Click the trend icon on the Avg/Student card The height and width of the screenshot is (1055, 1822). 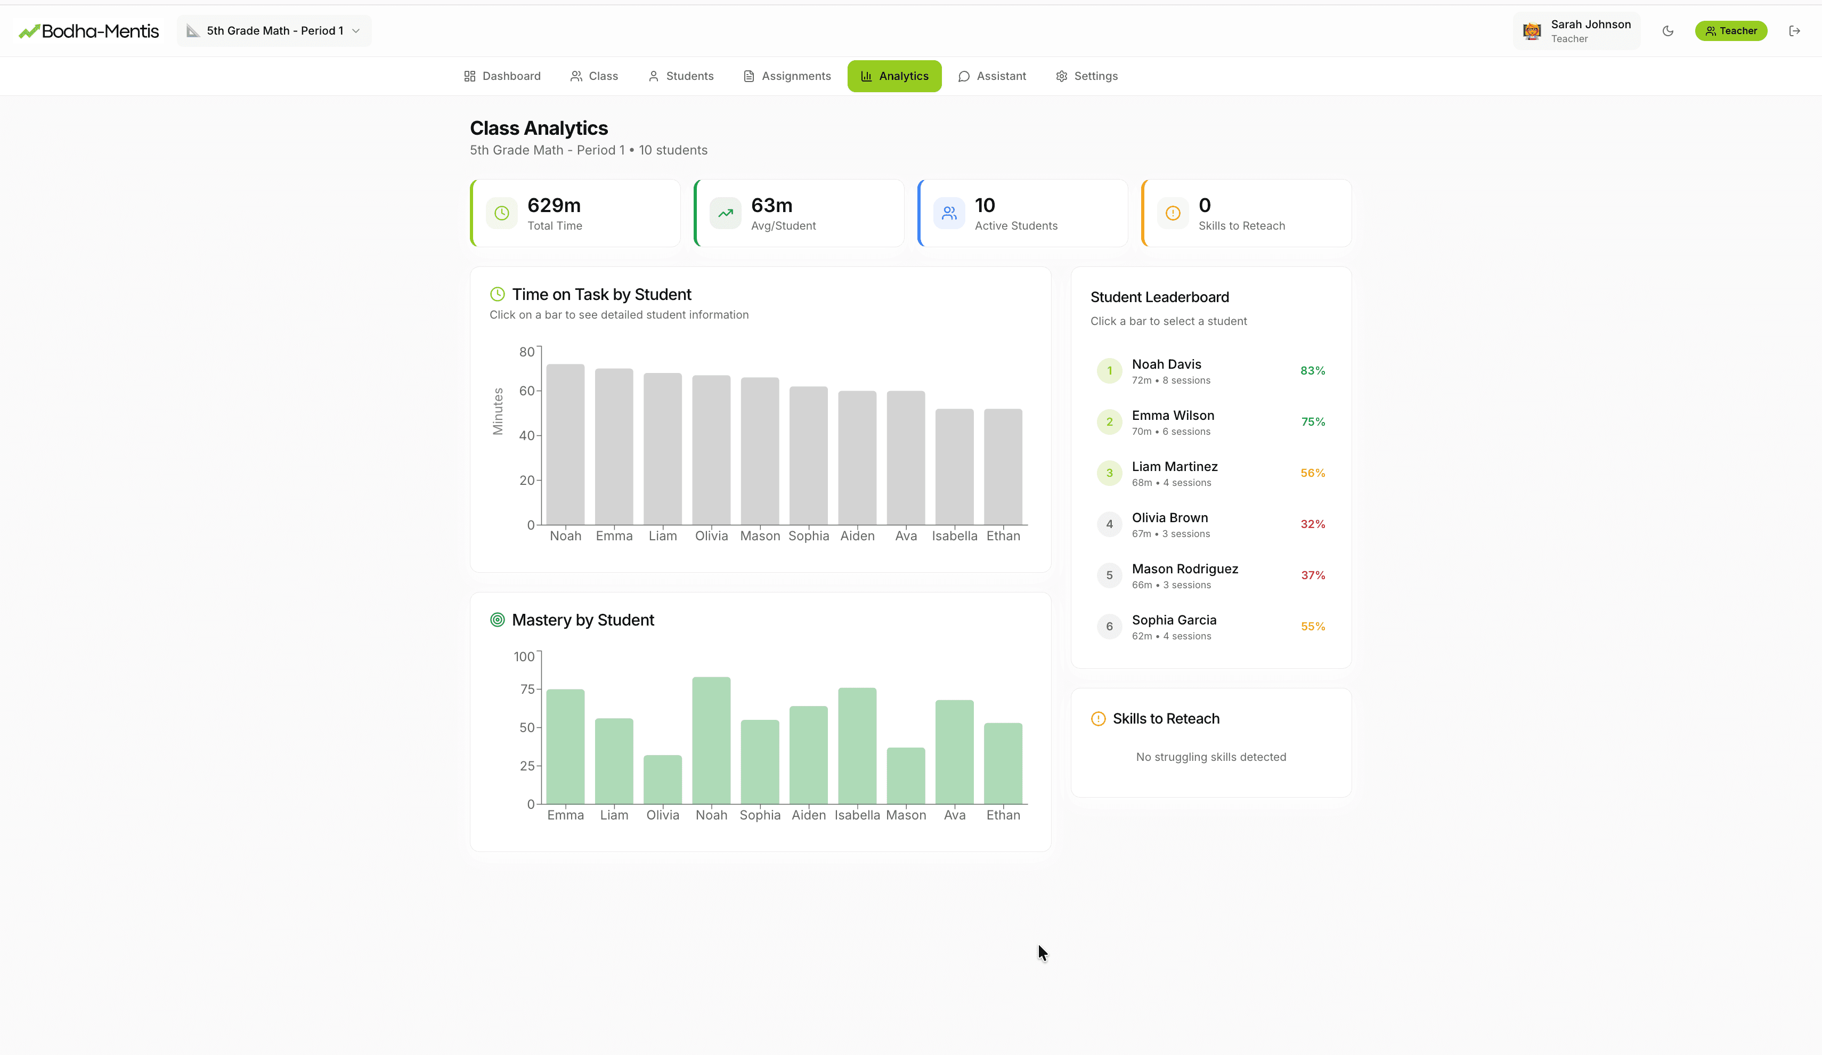725,213
